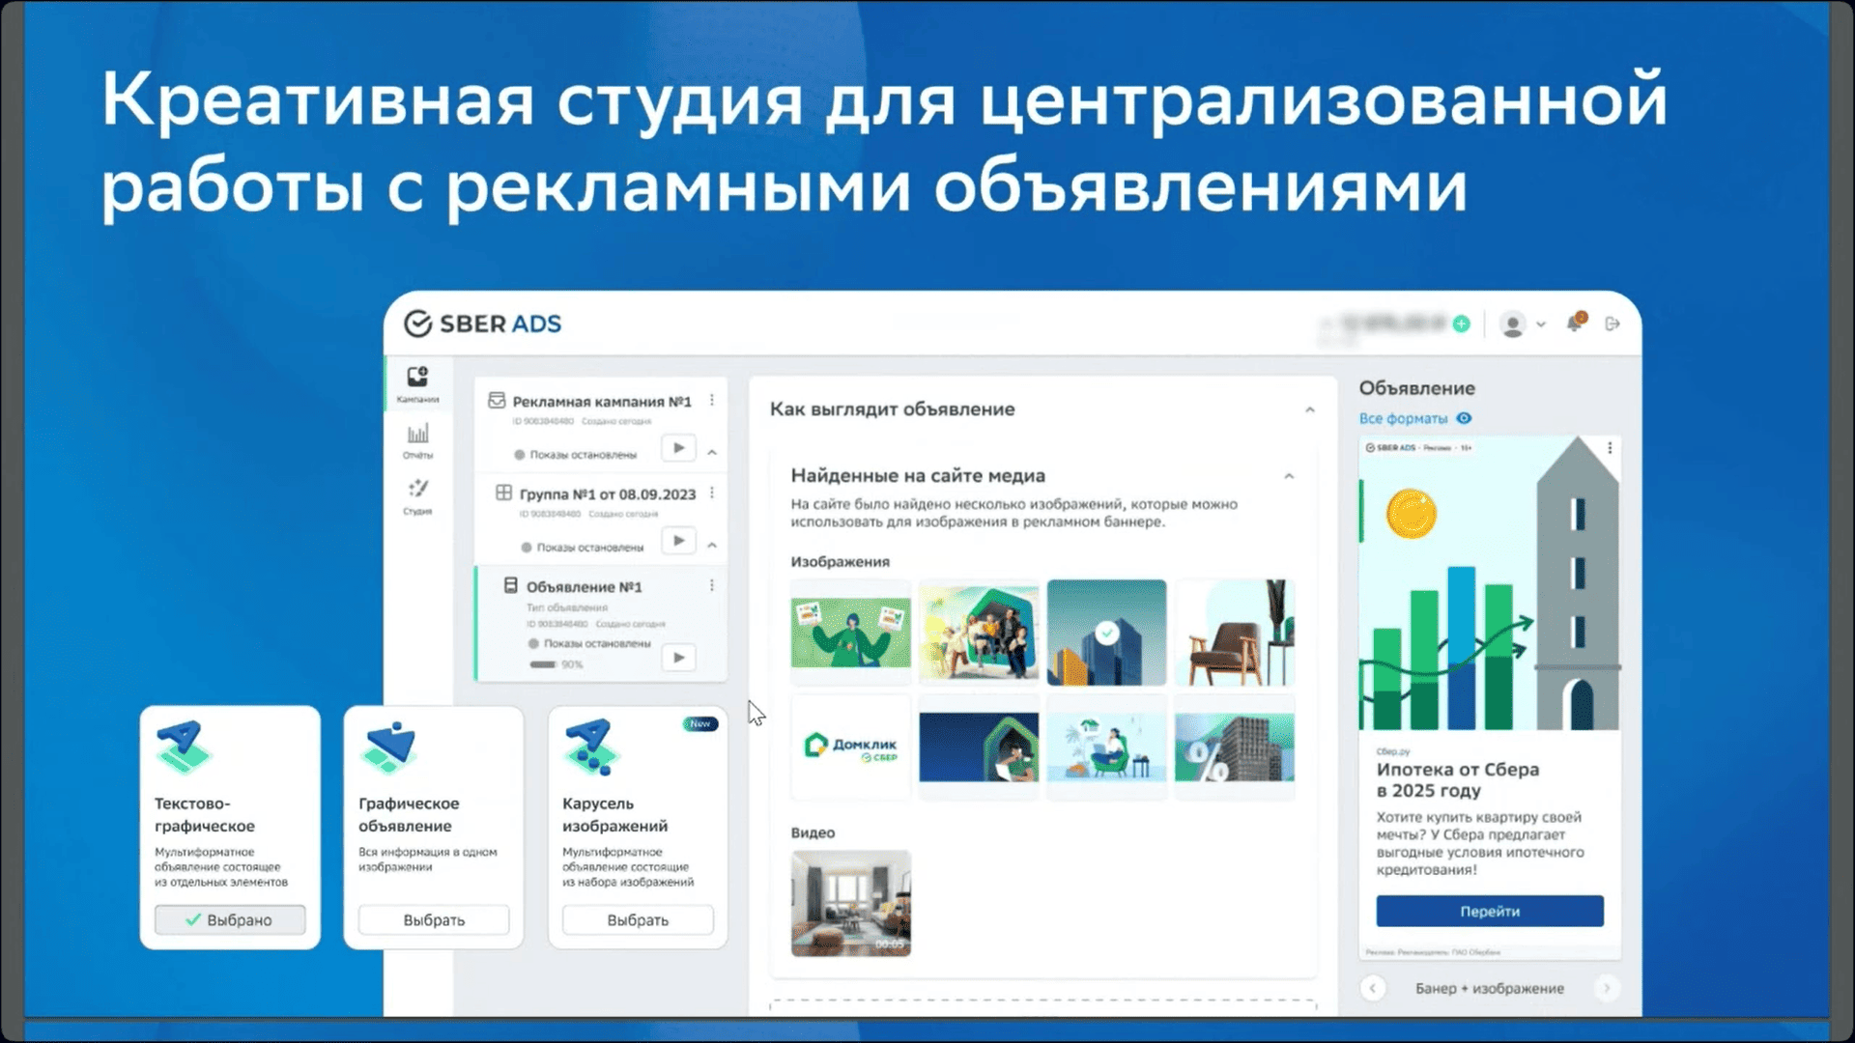Image resolution: width=1855 pixels, height=1043 pixels.
Task: Select armchair image thumbnail
Action: click(x=1235, y=633)
